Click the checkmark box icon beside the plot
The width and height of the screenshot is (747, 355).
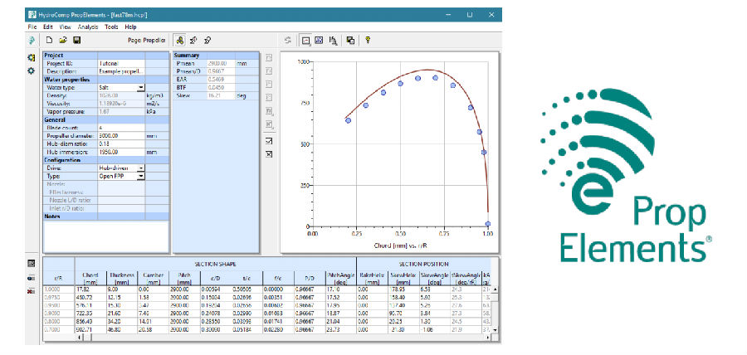coord(269,141)
